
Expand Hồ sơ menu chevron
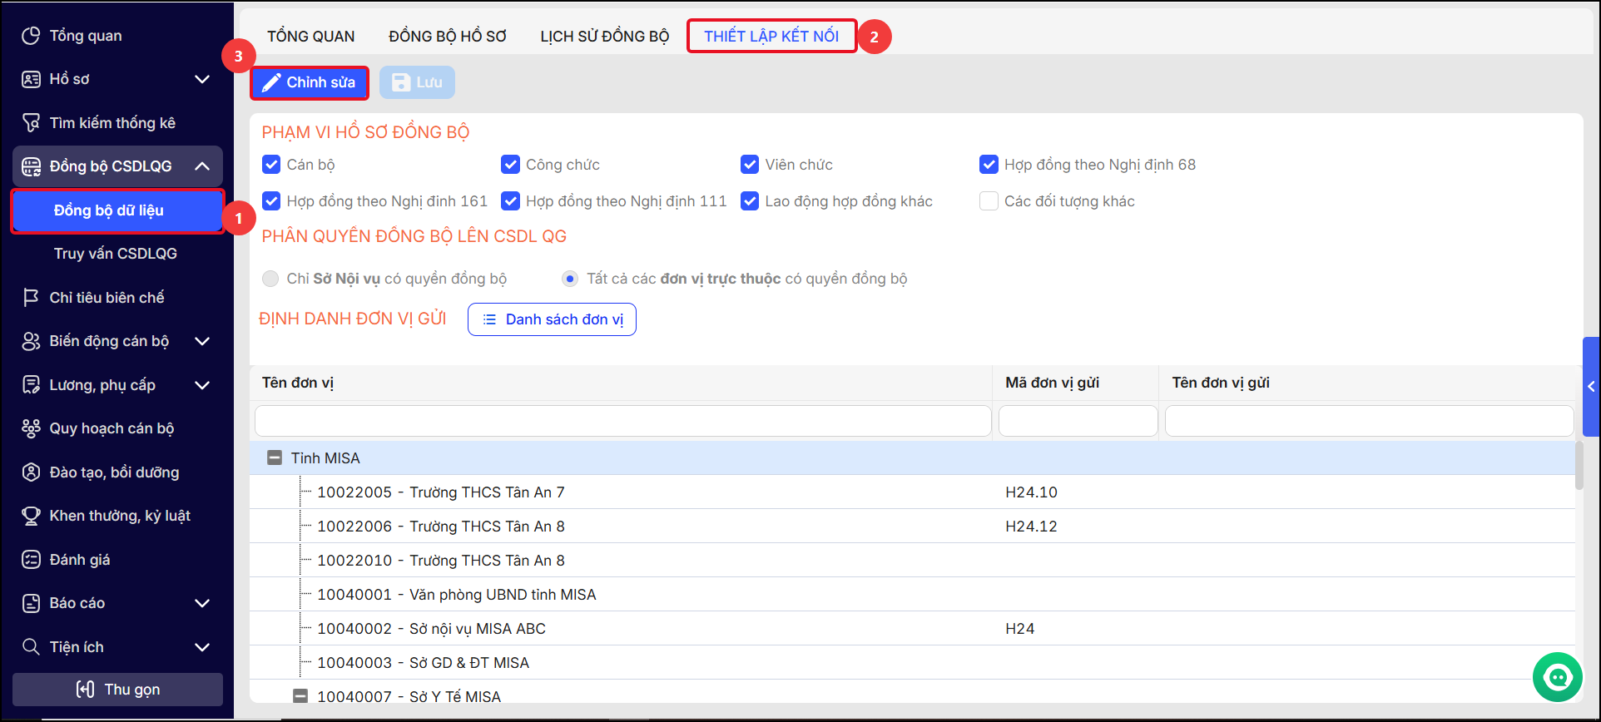pos(202,79)
